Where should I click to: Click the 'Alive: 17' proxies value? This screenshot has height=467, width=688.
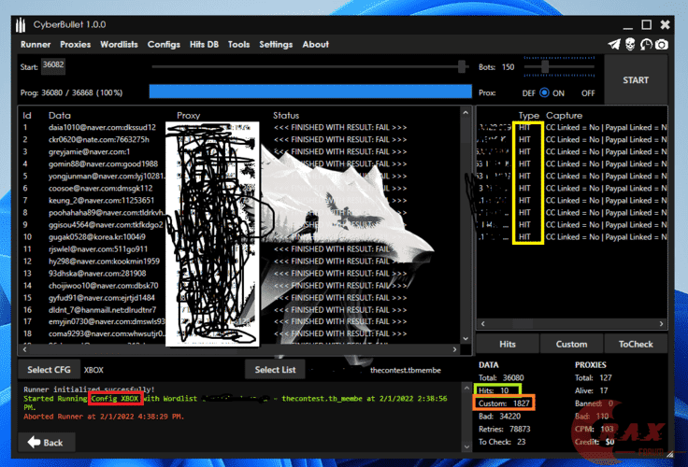coord(592,390)
